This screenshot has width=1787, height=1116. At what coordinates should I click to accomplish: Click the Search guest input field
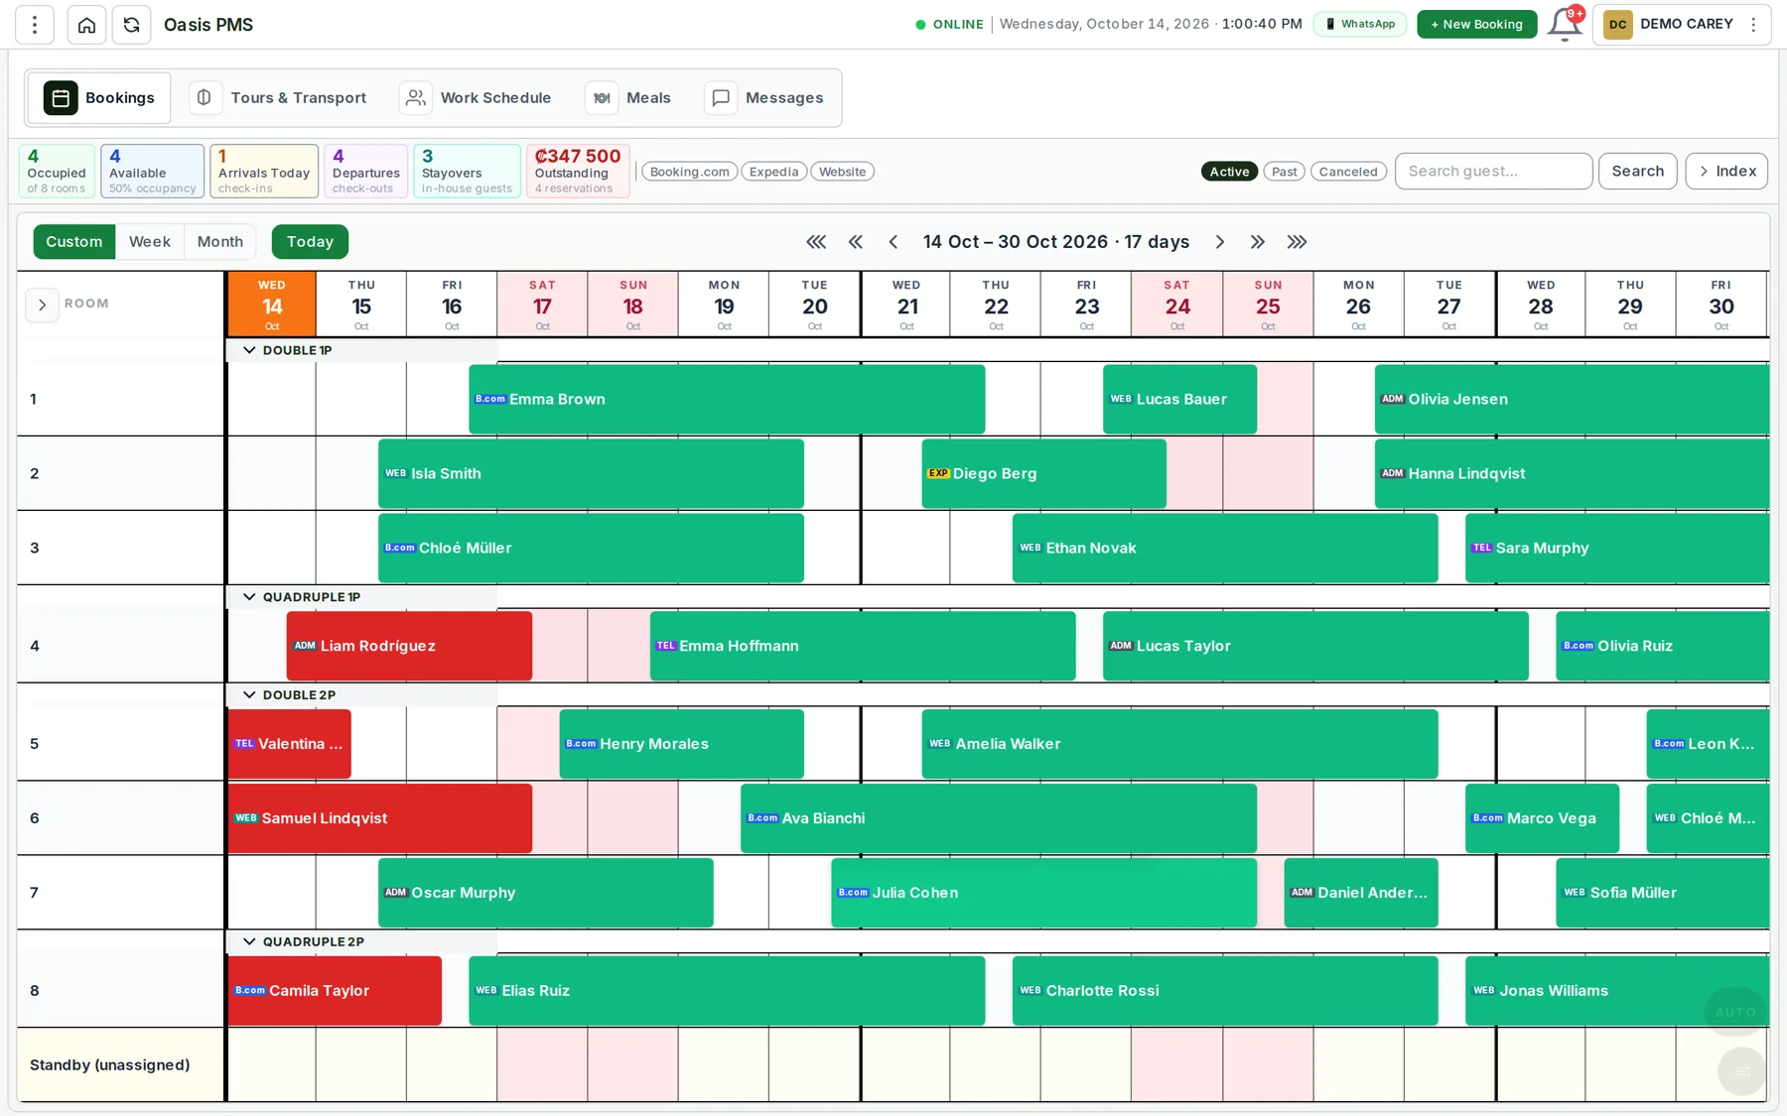(x=1494, y=172)
